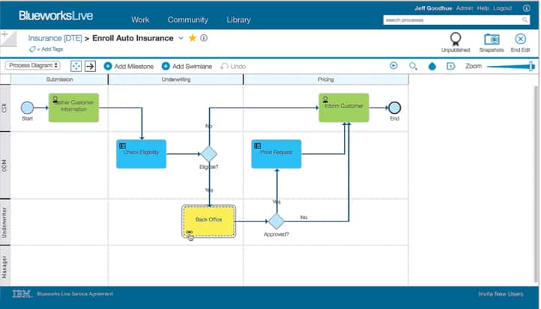Click End Edit
Screen dimensions: 541x309
(x=520, y=43)
